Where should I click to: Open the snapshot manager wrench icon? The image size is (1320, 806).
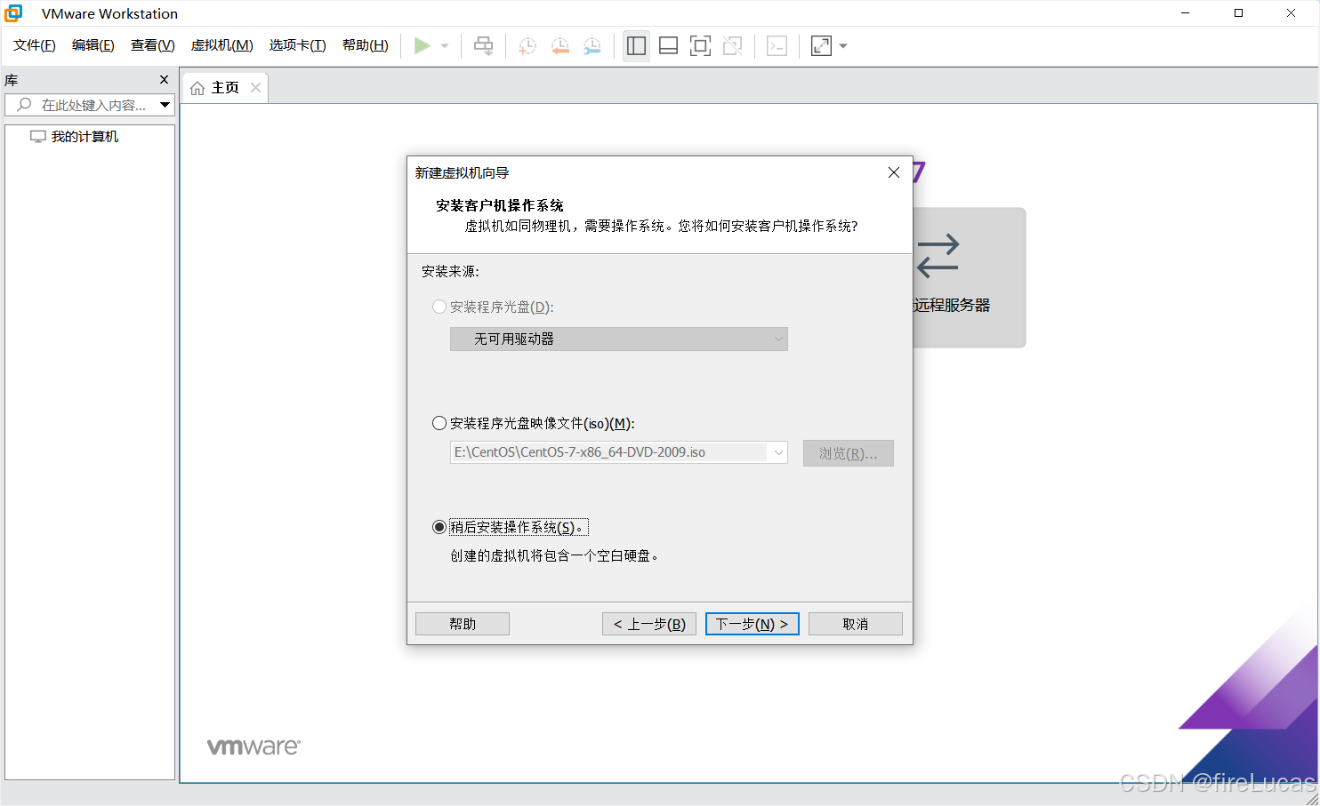tap(592, 46)
